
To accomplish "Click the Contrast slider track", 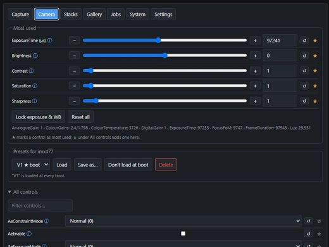I will 164,71.
